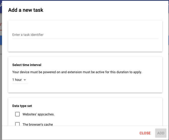Enable the Websites' appcaches checkbox
The width and height of the screenshot is (169, 140).
click(x=17, y=114)
